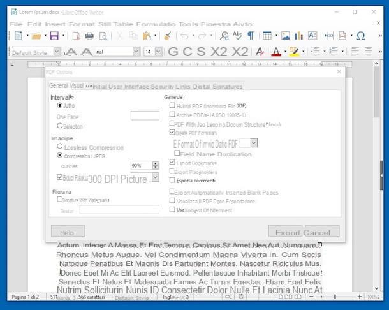Image resolution: width=389 pixels, height=310 pixels.
Task: Click the Cancel button
Action: click(322, 231)
